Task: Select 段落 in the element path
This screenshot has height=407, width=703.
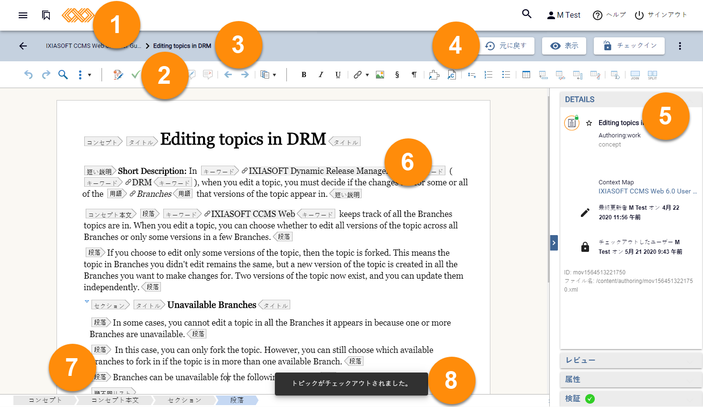Action: [x=237, y=400]
